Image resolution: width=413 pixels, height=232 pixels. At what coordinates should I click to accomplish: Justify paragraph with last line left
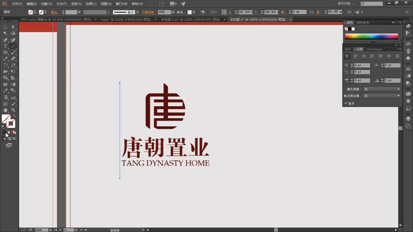tap(372, 56)
